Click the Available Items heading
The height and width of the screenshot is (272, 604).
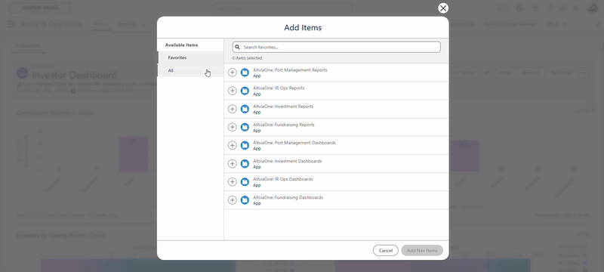(181, 45)
